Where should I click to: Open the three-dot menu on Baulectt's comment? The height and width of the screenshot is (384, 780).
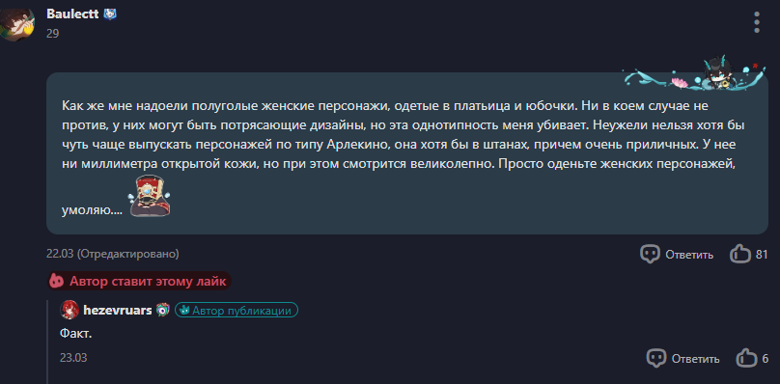point(757,22)
